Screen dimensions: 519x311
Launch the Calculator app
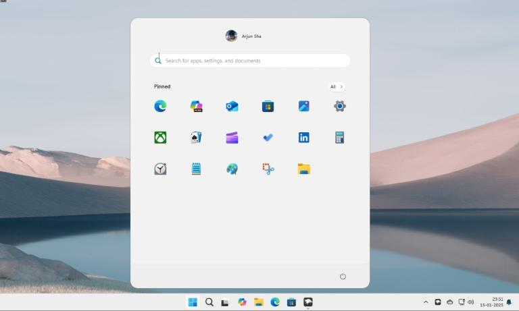click(340, 138)
